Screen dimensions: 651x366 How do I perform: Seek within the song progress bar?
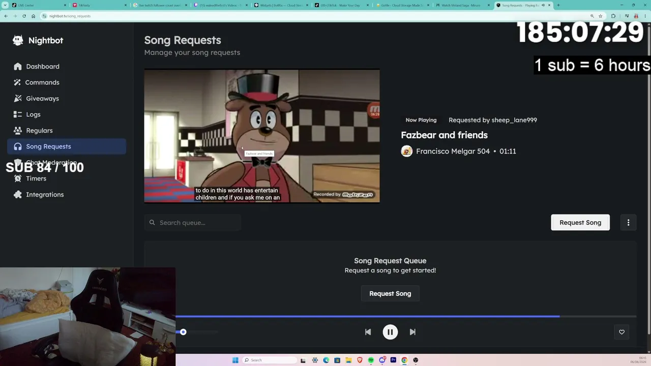pyautogui.click(x=406, y=316)
